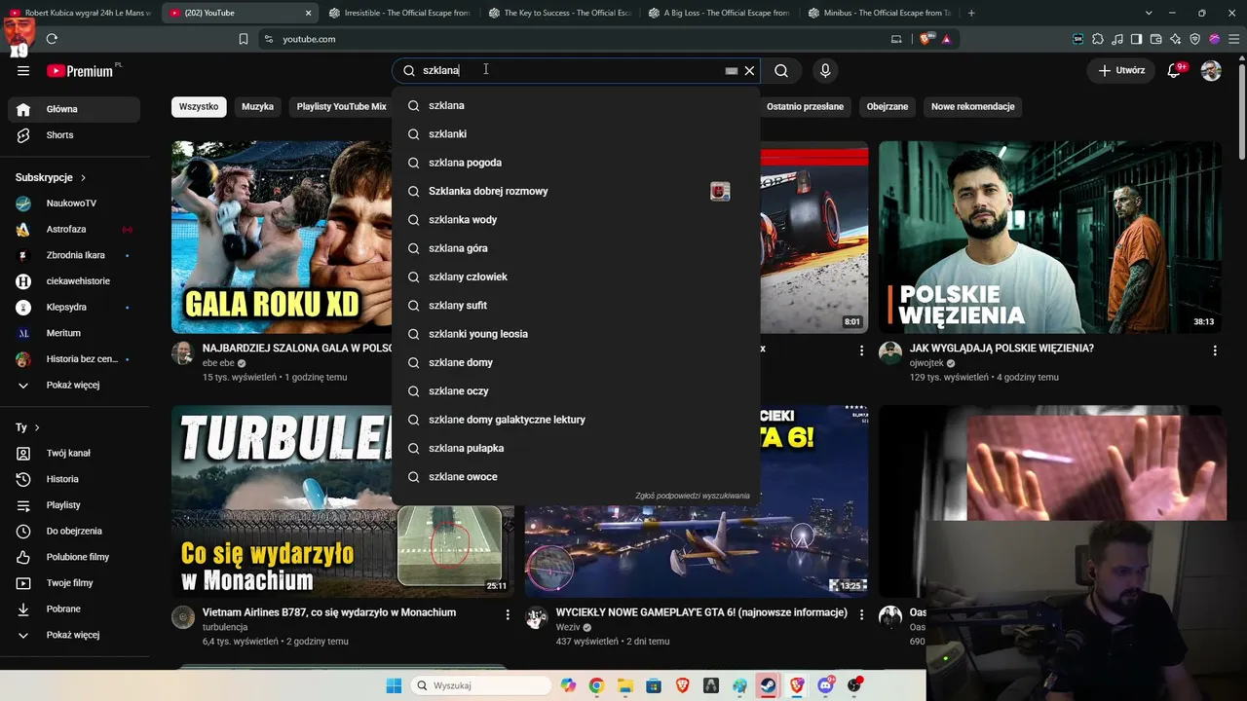Open Historia in the sidebar
The width and height of the screenshot is (1247, 701).
74,479
